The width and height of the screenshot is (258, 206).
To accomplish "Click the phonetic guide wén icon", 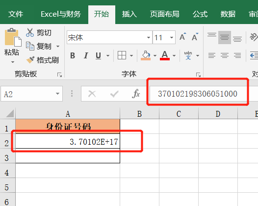I will click(x=188, y=55).
